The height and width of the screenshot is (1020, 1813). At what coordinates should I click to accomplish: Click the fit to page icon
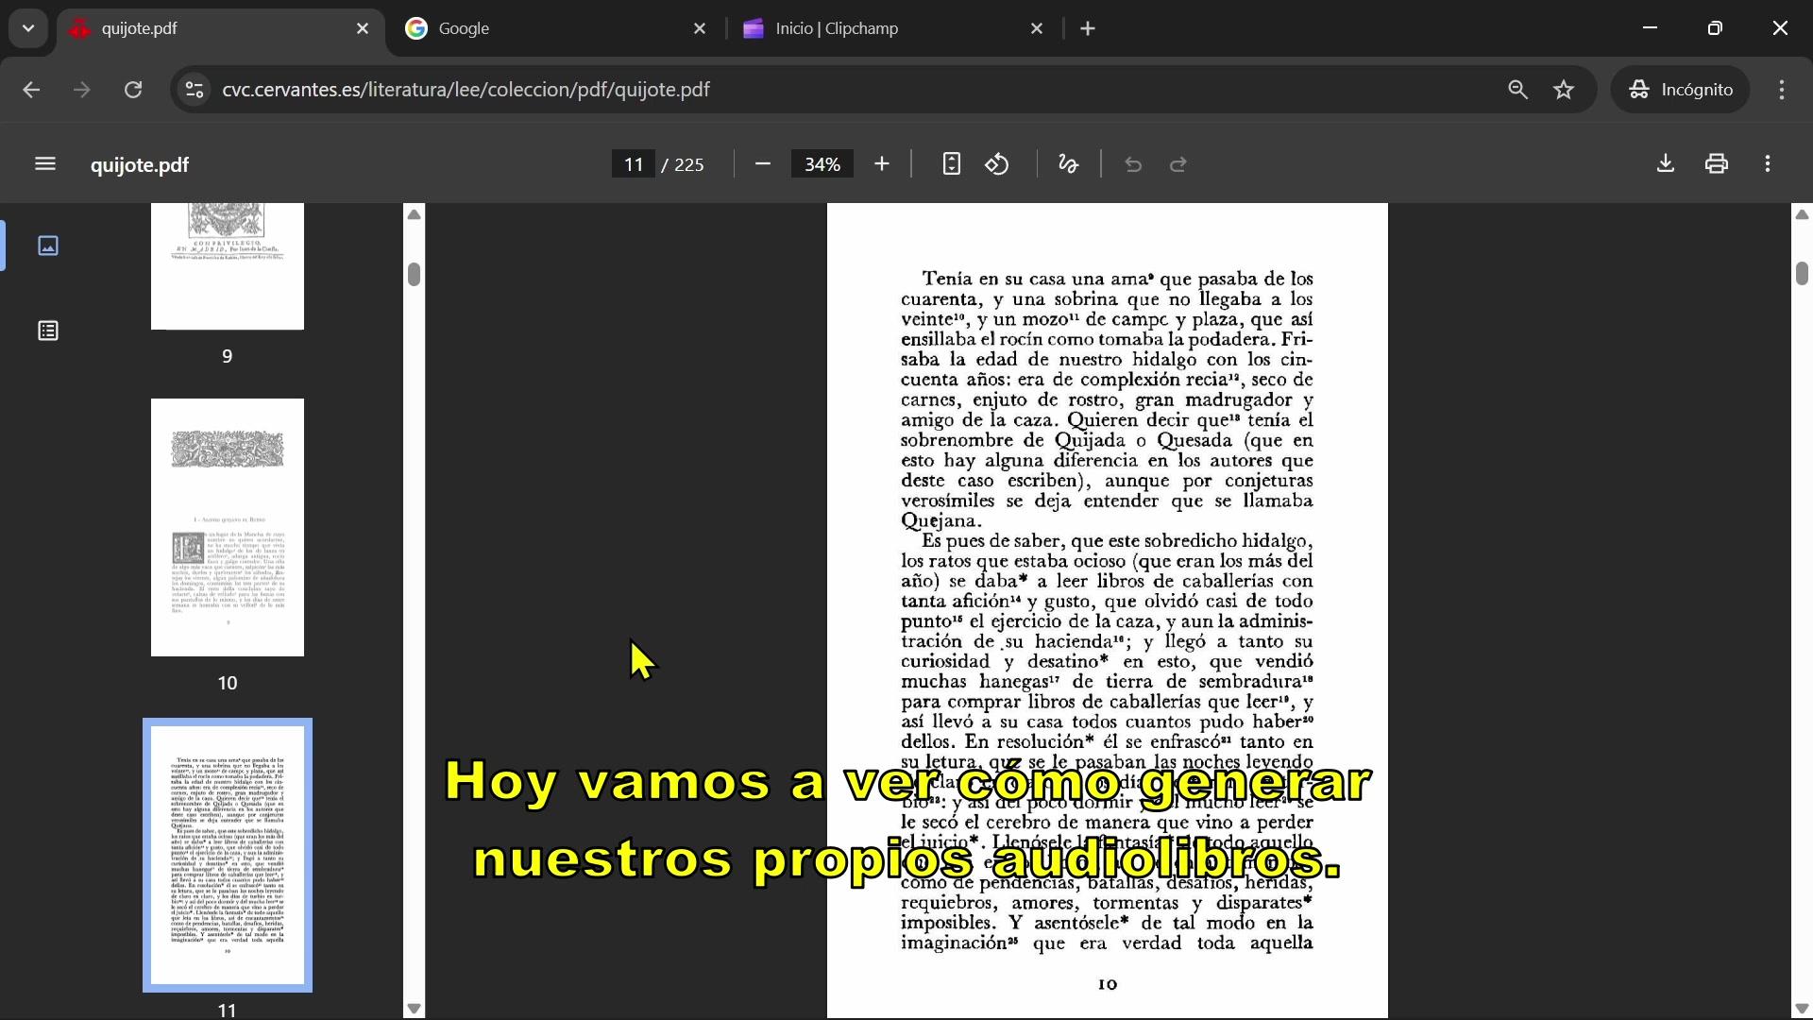click(x=951, y=164)
